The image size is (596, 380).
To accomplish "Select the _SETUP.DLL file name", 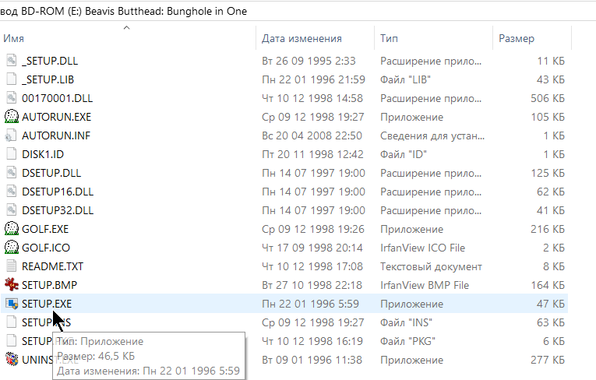I will click(x=50, y=61).
